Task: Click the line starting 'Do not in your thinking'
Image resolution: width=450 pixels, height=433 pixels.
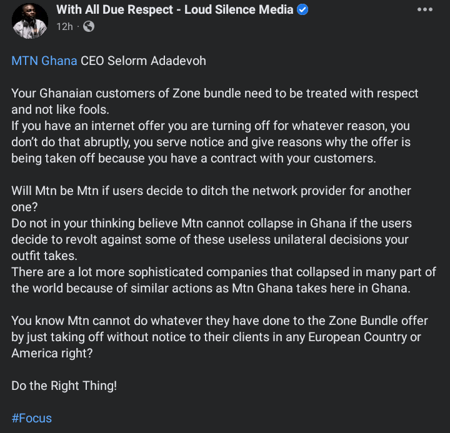Action: (211, 224)
